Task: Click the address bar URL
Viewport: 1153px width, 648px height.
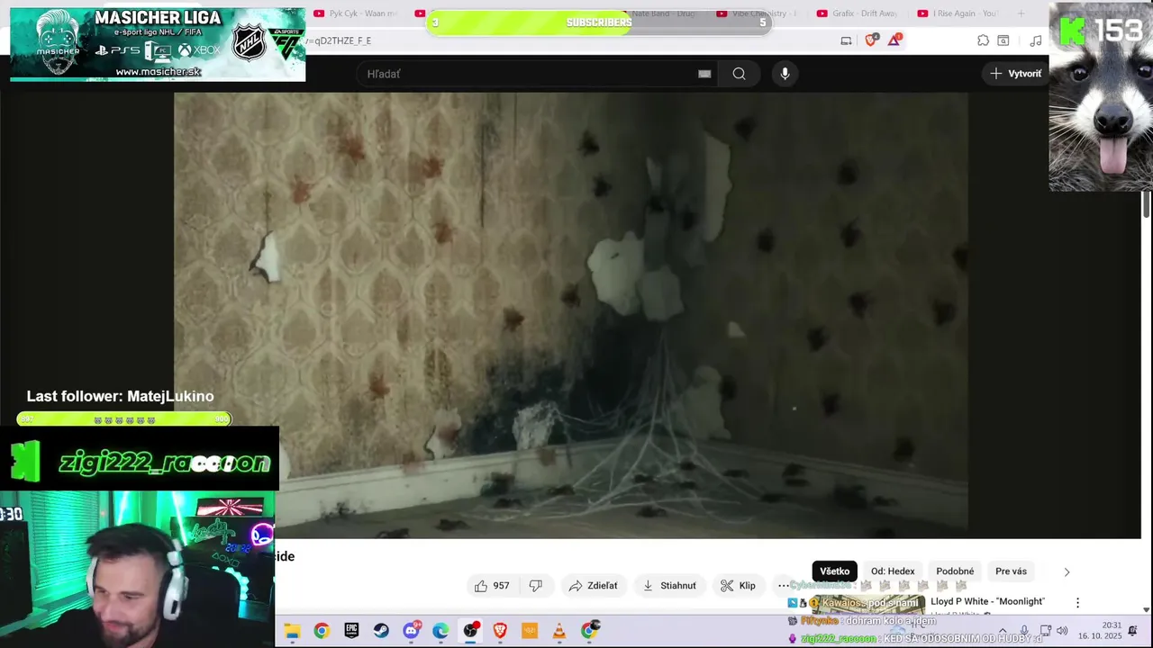Action: 339,40
